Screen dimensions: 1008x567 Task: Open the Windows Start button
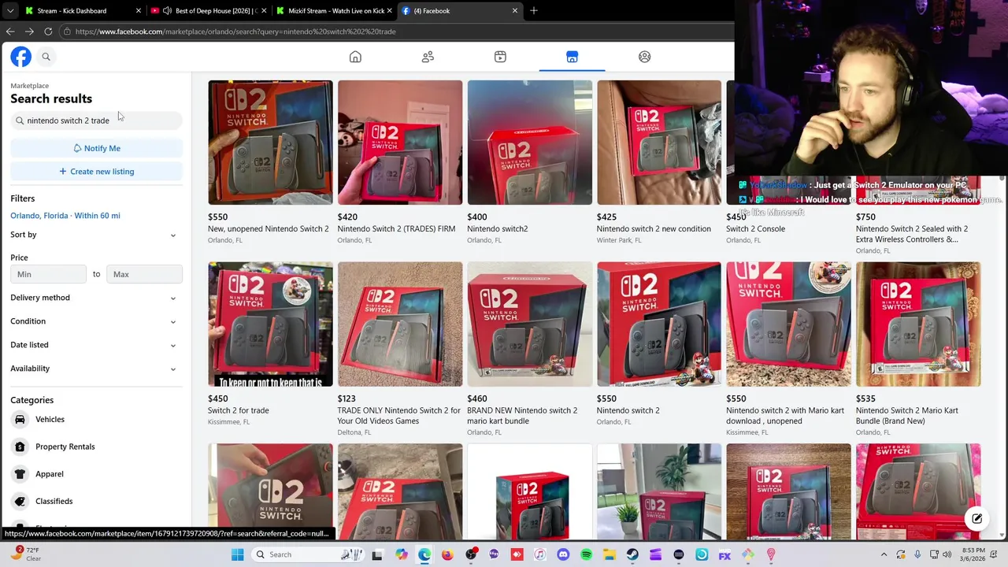[237, 554]
